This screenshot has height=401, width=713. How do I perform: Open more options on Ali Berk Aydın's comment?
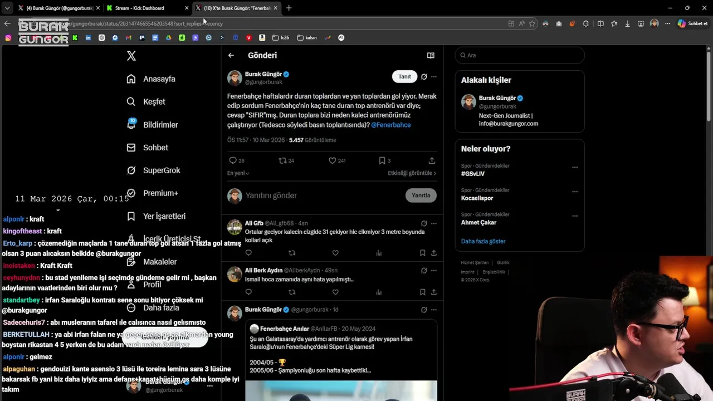tap(434, 271)
